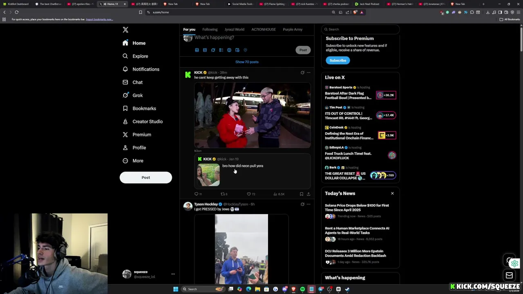
Task: Open Tyson Hockley's video thumbnail
Action: coord(241,249)
